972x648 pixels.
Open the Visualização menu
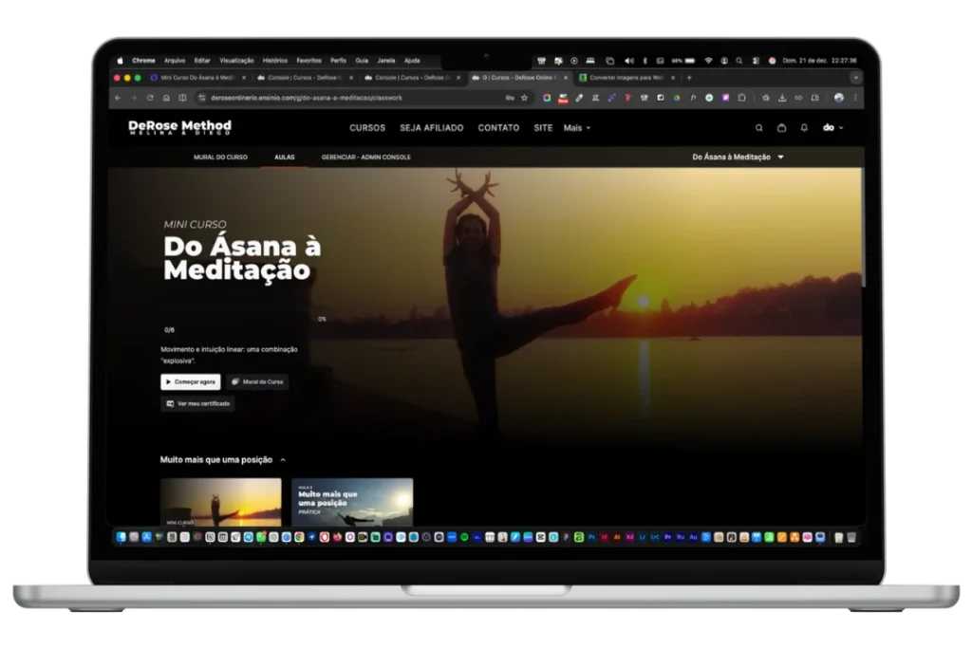[x=236, y=61]
